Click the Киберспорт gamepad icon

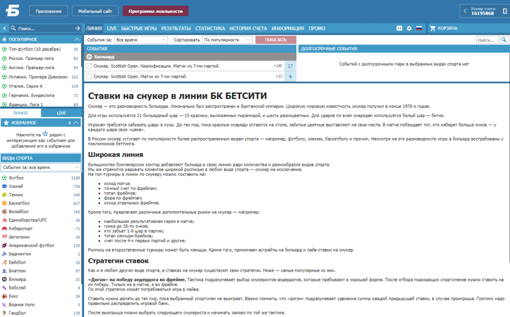pyautogui.click(x=4, y=228)
